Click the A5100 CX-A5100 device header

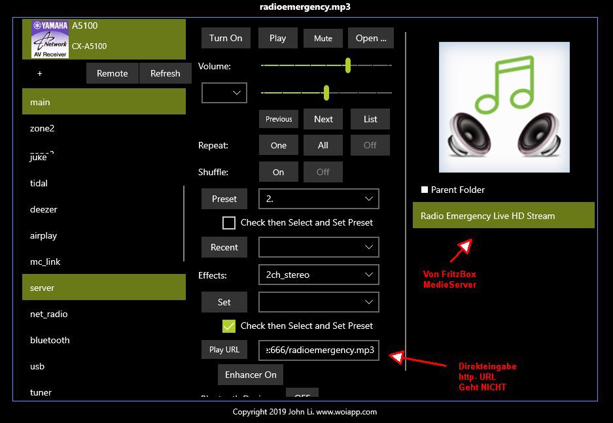(104, 39)
